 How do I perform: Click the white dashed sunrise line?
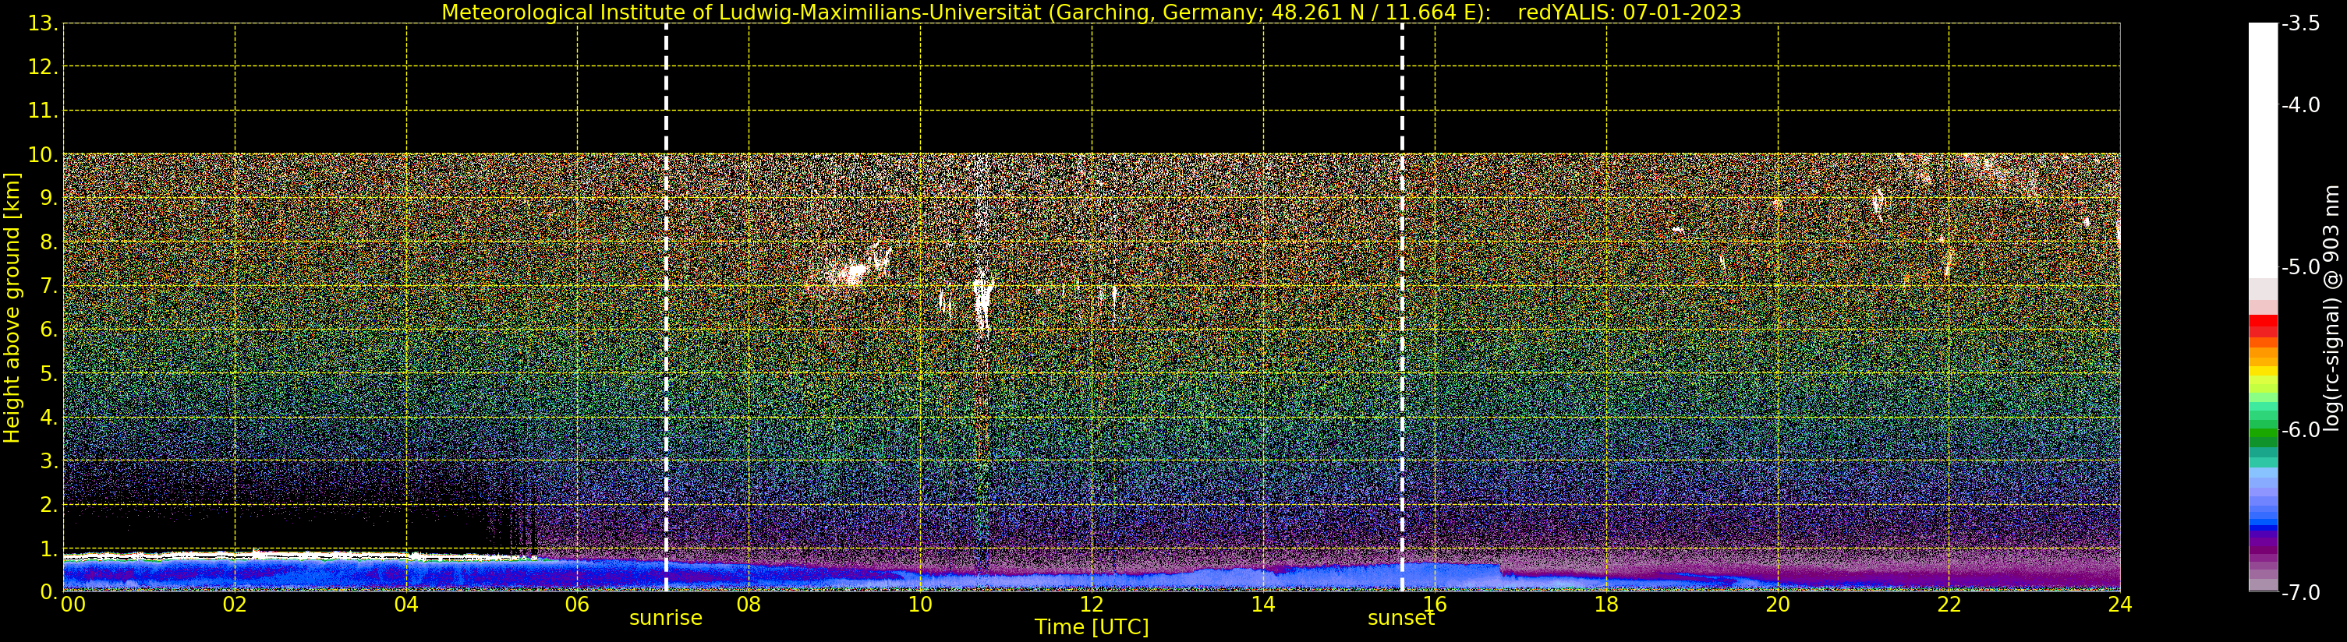point(666,308)
